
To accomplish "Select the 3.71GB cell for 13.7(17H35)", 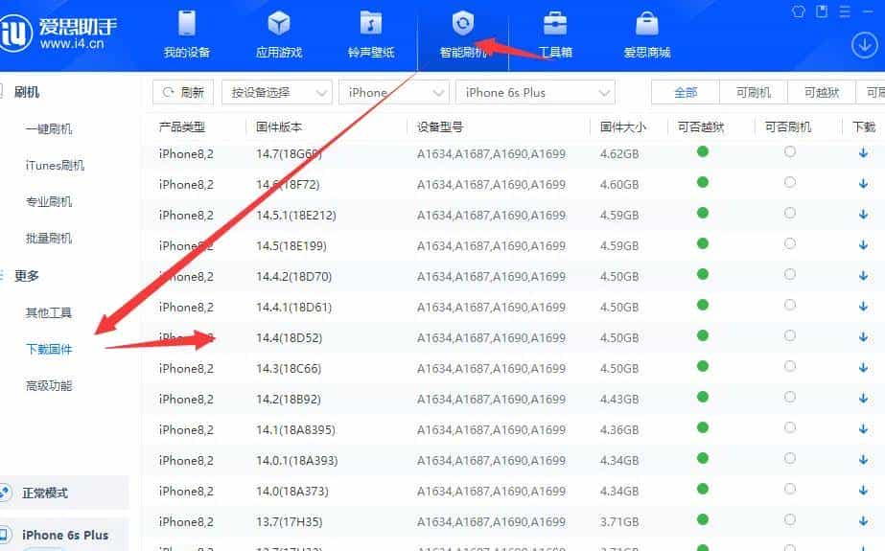I will [x=619, y=521].
